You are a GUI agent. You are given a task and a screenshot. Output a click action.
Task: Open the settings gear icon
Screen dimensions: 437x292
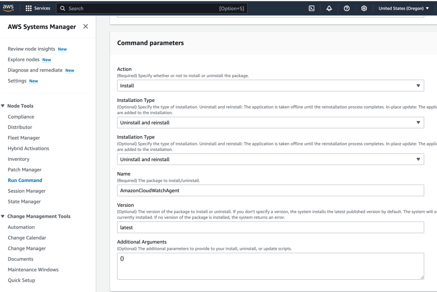[x=364, y=8]
